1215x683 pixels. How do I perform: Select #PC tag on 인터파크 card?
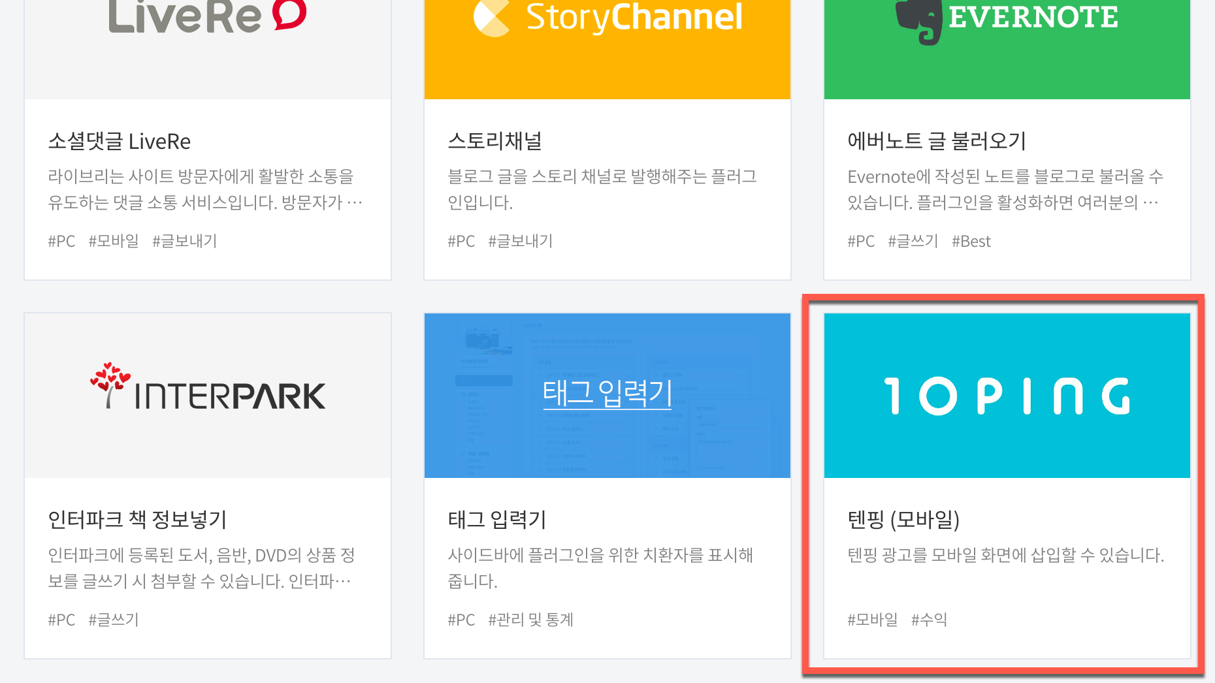pos(61,620)
